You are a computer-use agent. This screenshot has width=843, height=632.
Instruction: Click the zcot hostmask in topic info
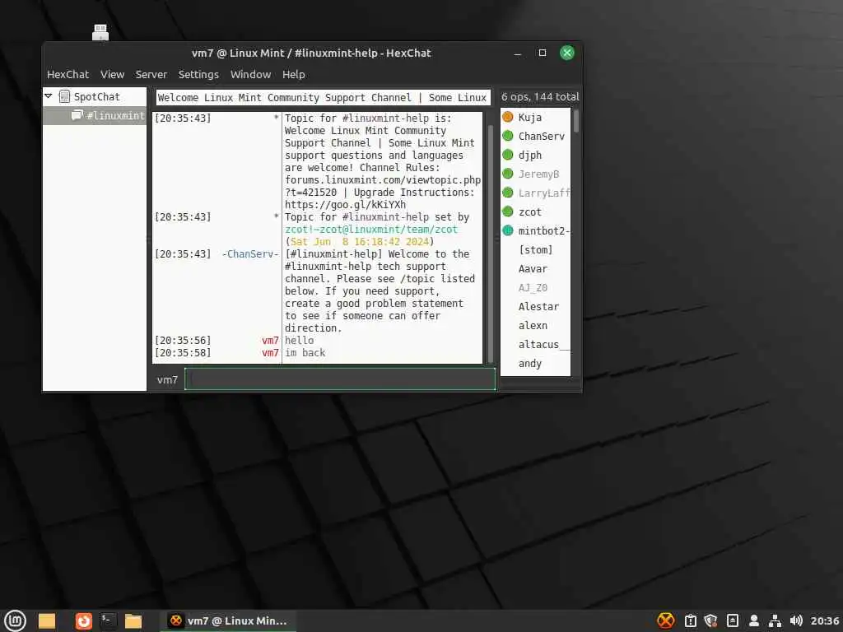371,230
